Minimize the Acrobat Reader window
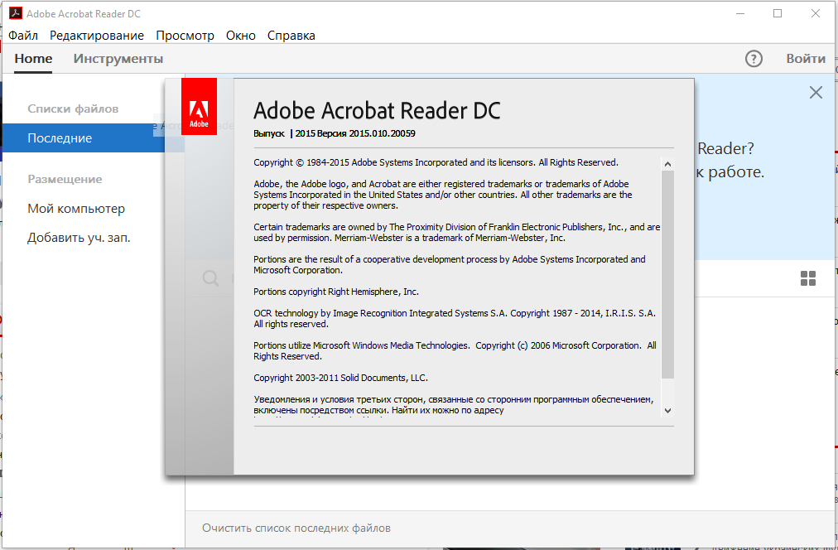 (x=740, y=13)
